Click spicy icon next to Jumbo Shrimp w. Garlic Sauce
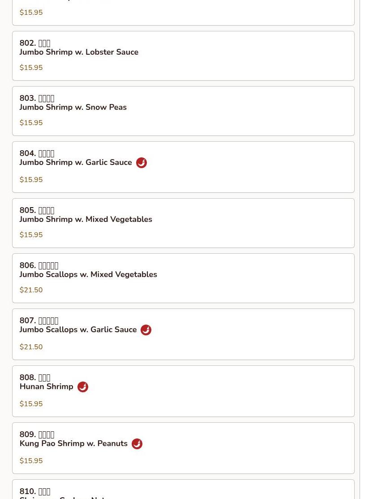The width and height of the screenshot is (369, 499). coord(142,163)
